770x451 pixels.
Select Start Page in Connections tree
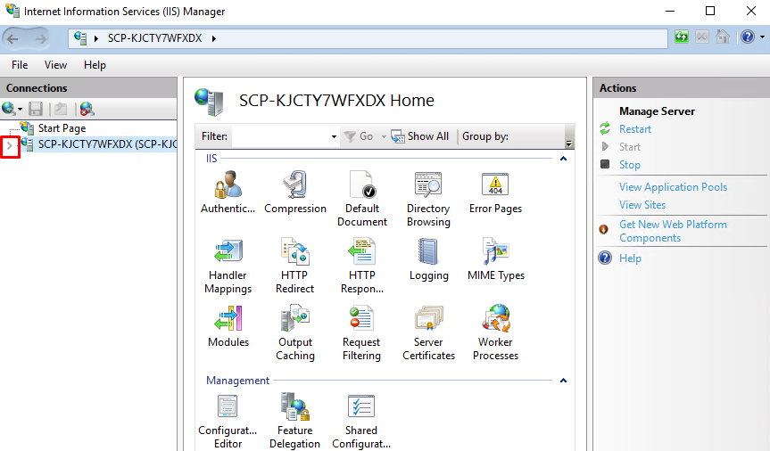tap(62, 128)
